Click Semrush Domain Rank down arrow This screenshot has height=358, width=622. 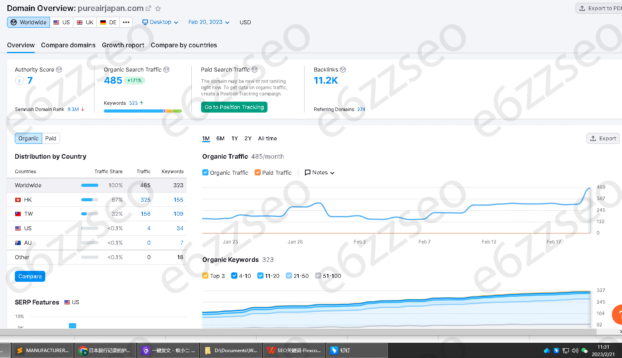click(83, 109)
